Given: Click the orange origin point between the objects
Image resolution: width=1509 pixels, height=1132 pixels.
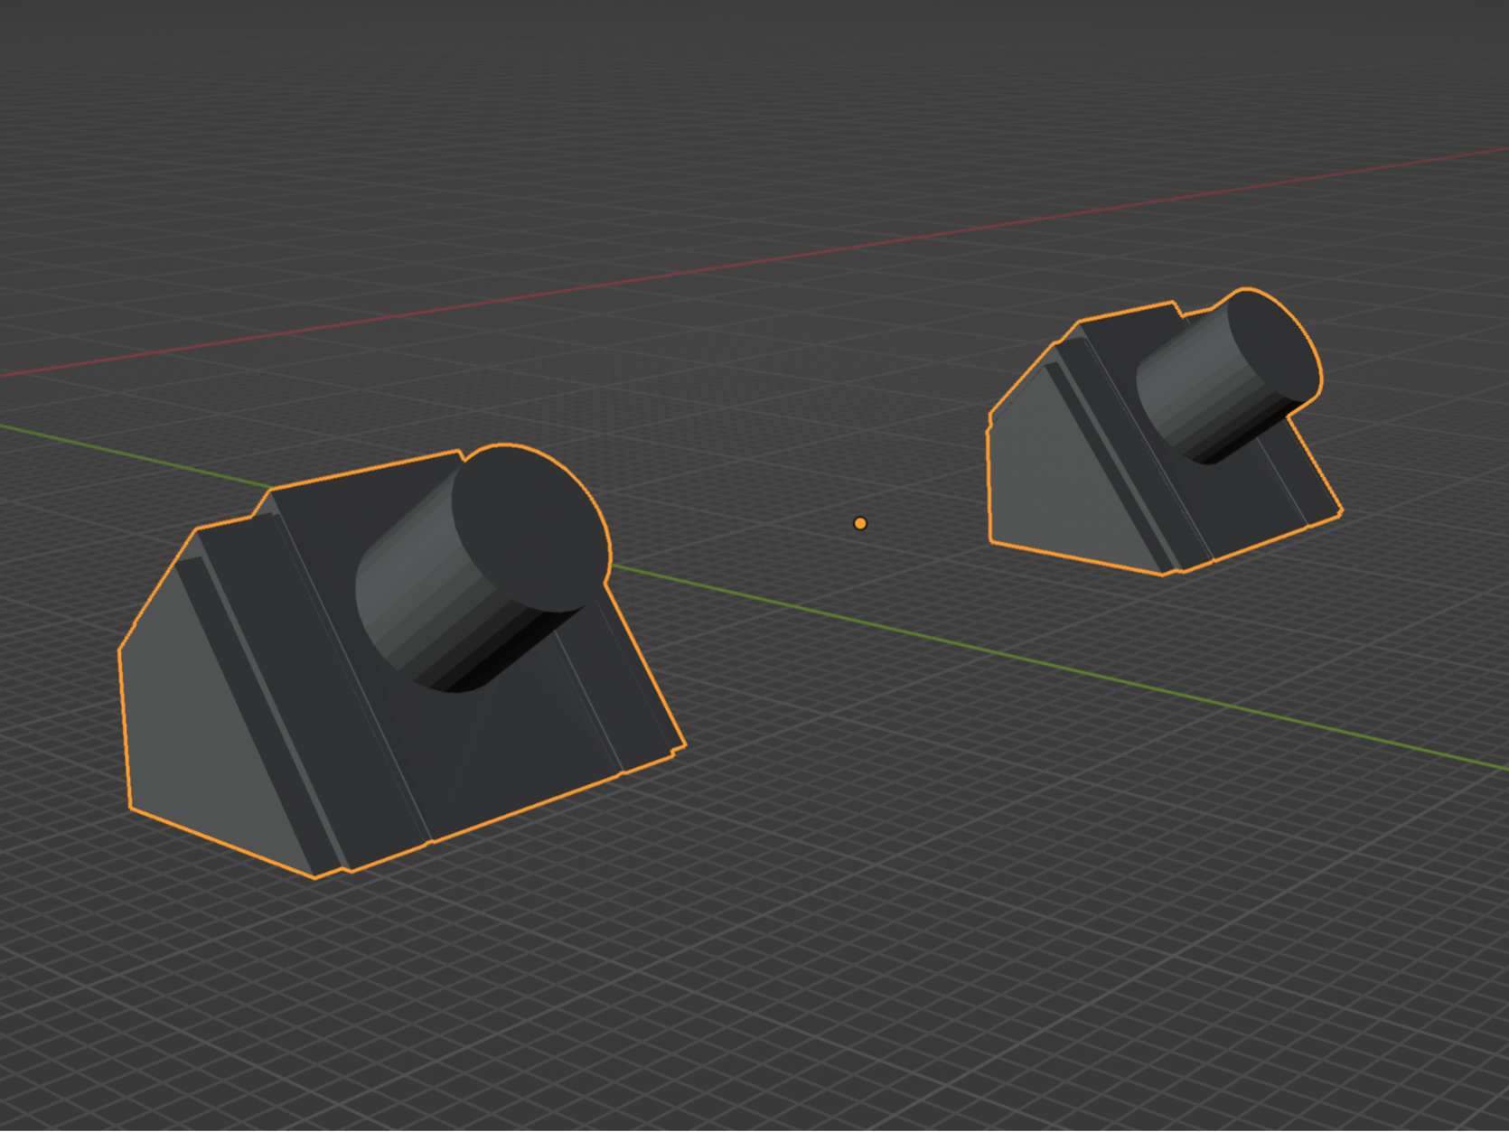Looking at the screenshot, I should point(860,523).
